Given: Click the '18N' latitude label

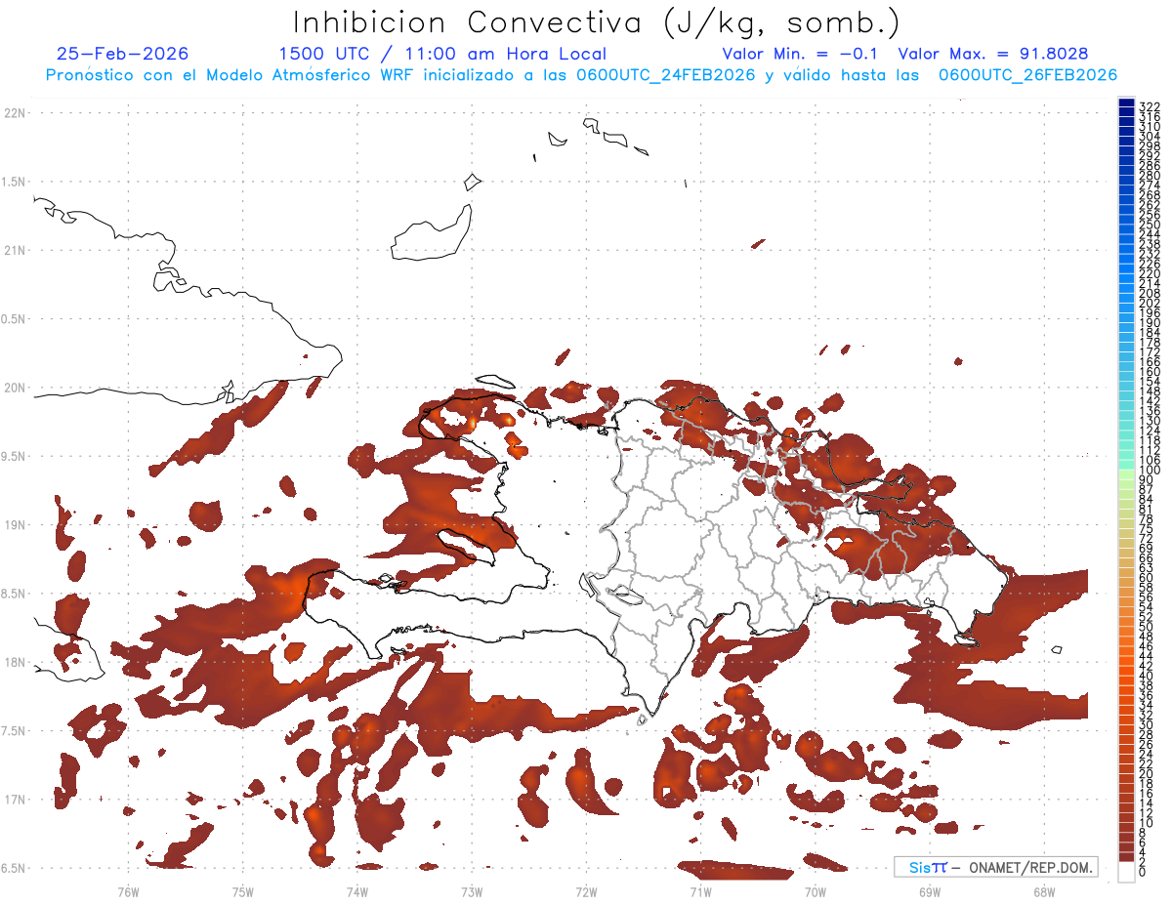Looking at the screenshot, I should pyautogui.click(x=17, y=663).
